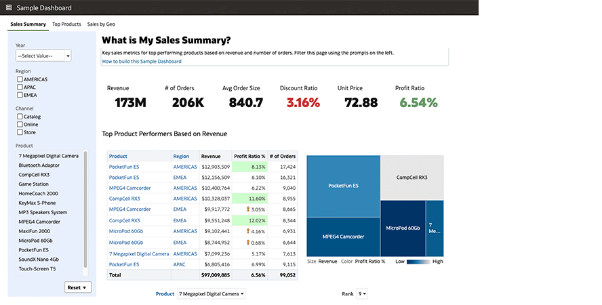Screen dimensions: 602x305
Task: Click the dashboard grid icon beside Sample Dashboard
Action: point(9,7)
